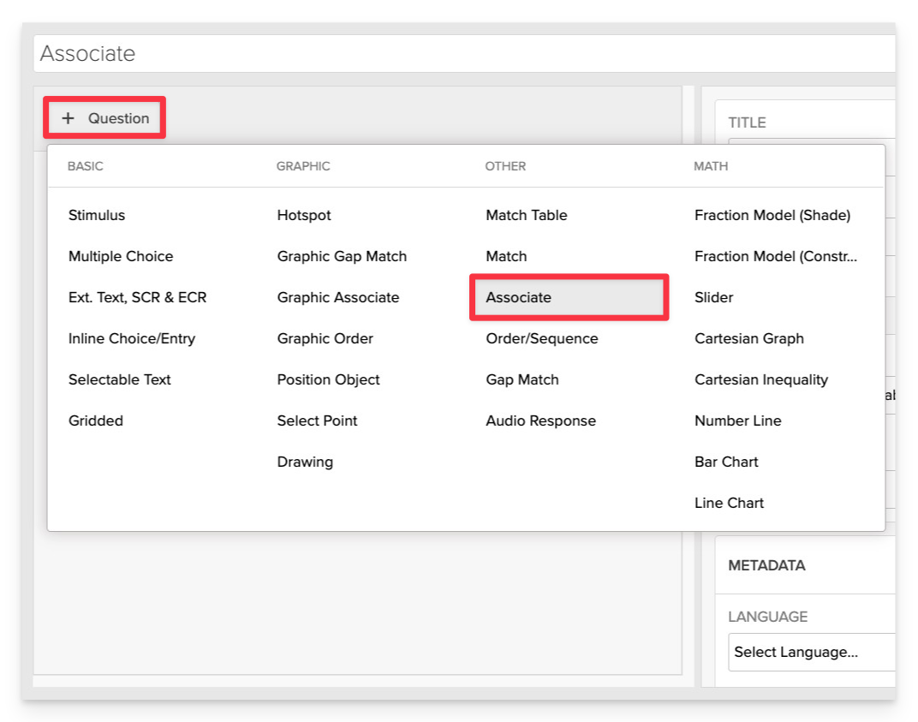Select Cartesian Inequality question type

[x=761, y=379]
